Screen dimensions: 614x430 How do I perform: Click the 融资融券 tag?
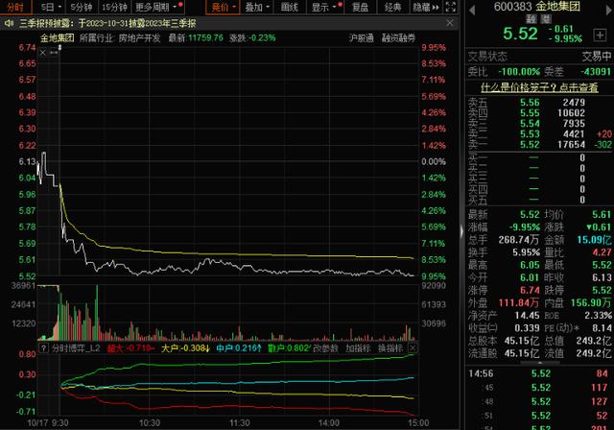point(398,38)
